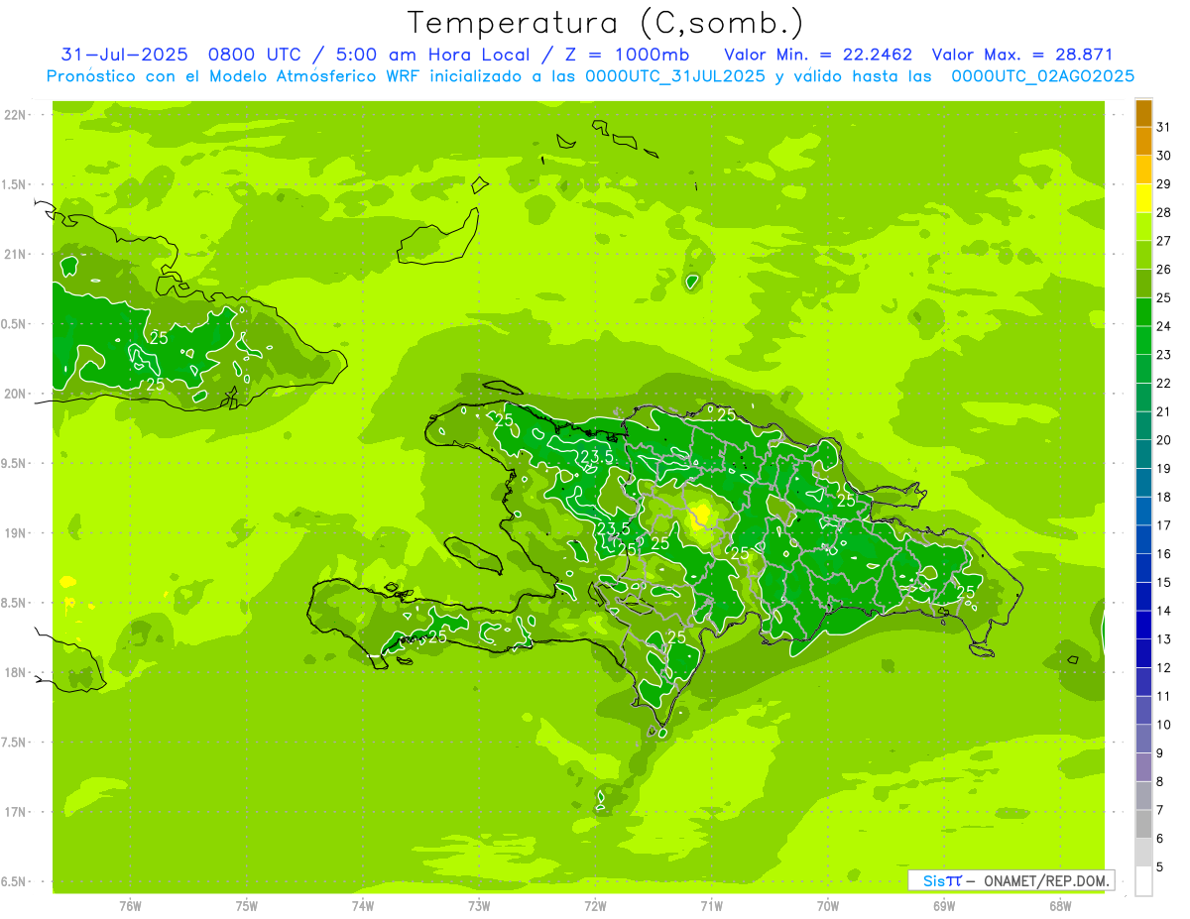This screenshot has width=1190, height=919.
Task: Click the legend value label "31"
Action: point(1163,127)
